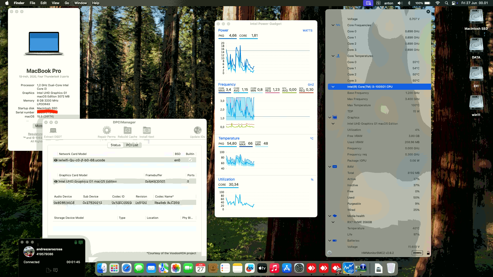Collapse the Intel Core i3-1005G1 CPU section
This screenshot has width=493, height=277.
click(x=333, y=87)
